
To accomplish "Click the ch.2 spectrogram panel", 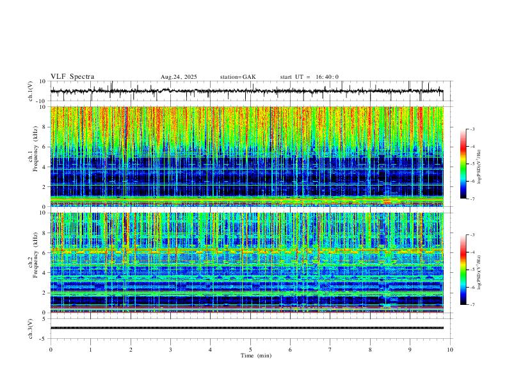I will coord(246,263).
